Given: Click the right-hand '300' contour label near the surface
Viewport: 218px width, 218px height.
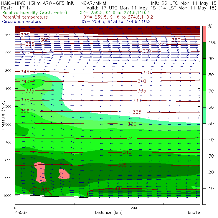Looking at the screenshot, I should click(118, 189).
